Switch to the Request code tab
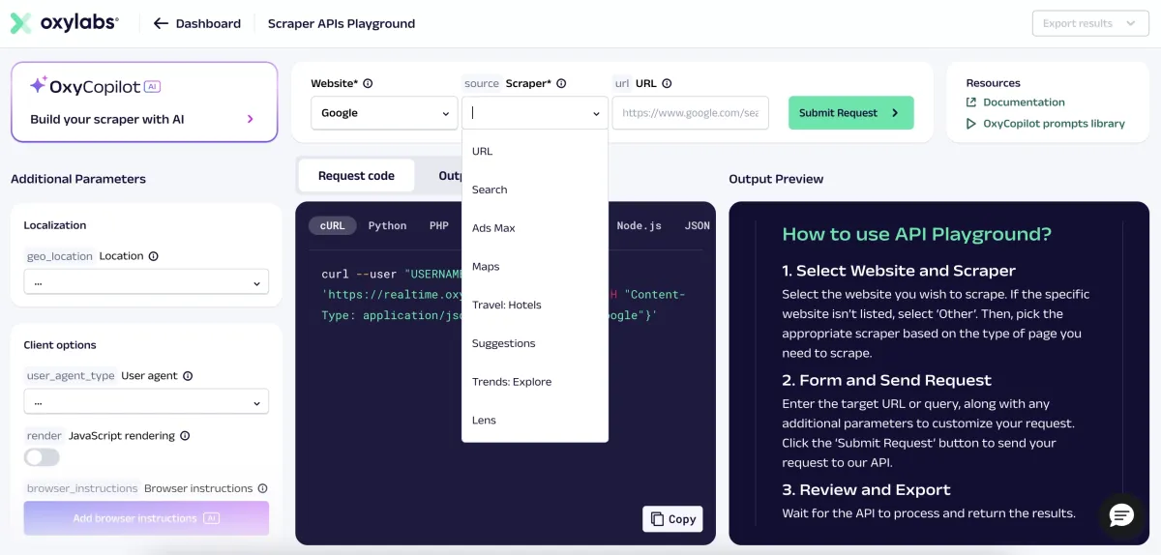 coord(356,176)
